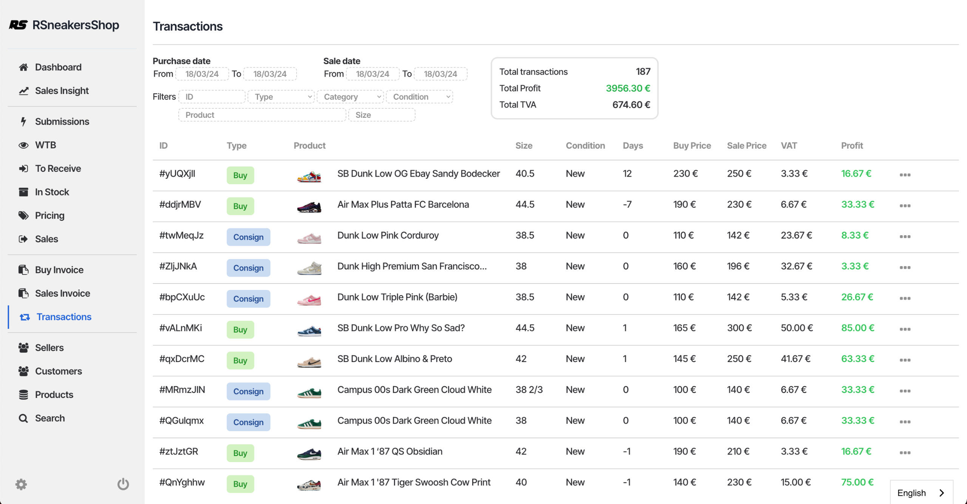Viewport: 967px width, 504px height.
Task: Click the Product filter input field
Action: (262, 115)
